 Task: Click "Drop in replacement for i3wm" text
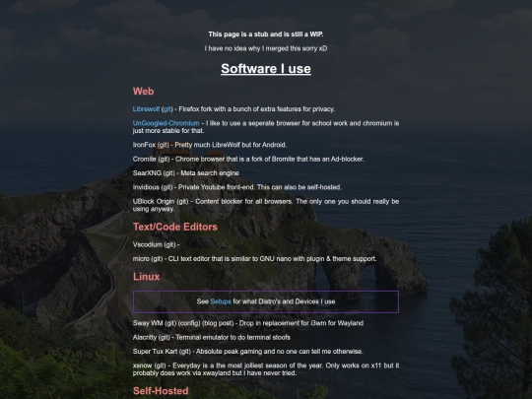(301, 323)
